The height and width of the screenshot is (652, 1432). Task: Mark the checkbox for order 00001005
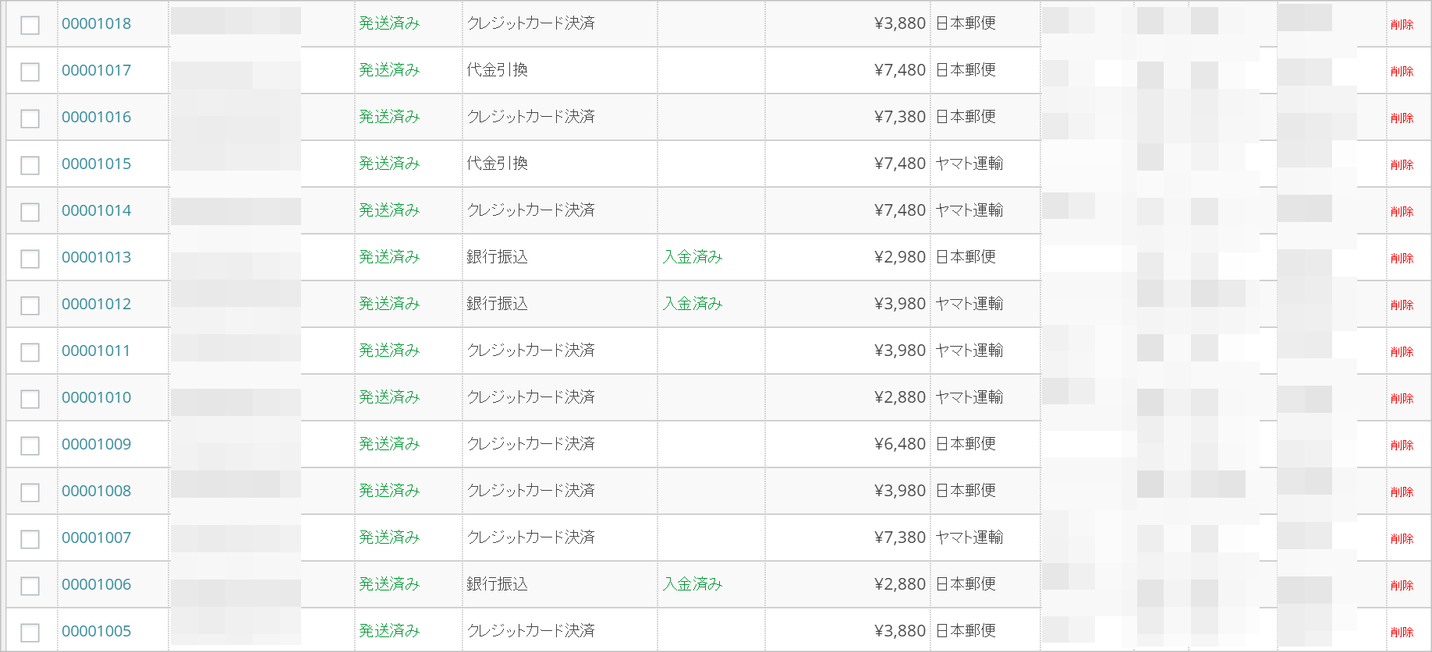click(30, 633)
